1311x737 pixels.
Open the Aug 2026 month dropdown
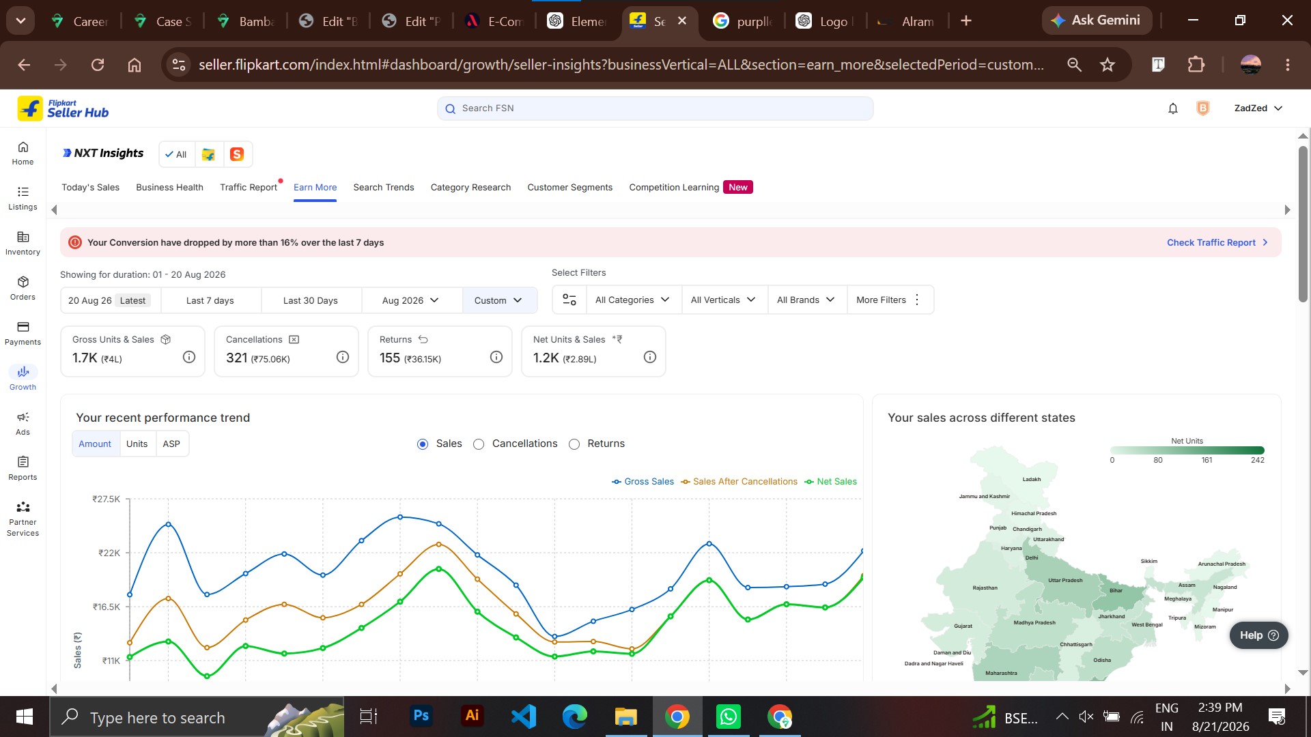point(412,300)
